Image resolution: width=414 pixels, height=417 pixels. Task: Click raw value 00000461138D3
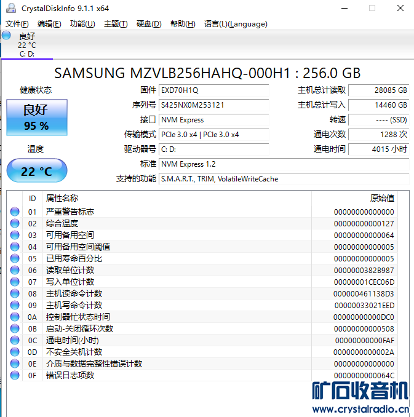tap(364, 294)
